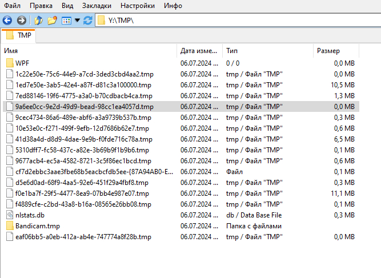Click file icon of 1ed7e50e-3ab5 tmp file

[10, 85]
